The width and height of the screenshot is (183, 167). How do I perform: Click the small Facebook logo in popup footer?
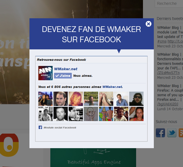click(x=40, y=127)
